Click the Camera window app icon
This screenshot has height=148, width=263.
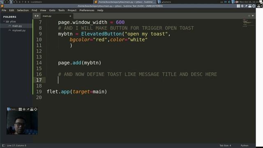pos(9,109)
